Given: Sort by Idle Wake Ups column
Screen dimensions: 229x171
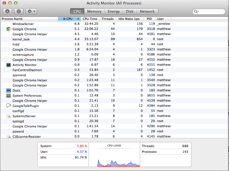Looking at the screenshot, I should pyautogui.click(x=129, y=19).
